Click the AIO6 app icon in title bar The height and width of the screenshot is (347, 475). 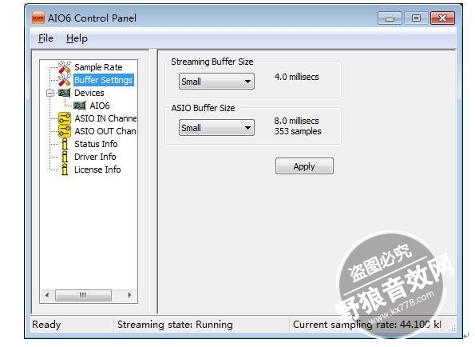tap(38, 18)
